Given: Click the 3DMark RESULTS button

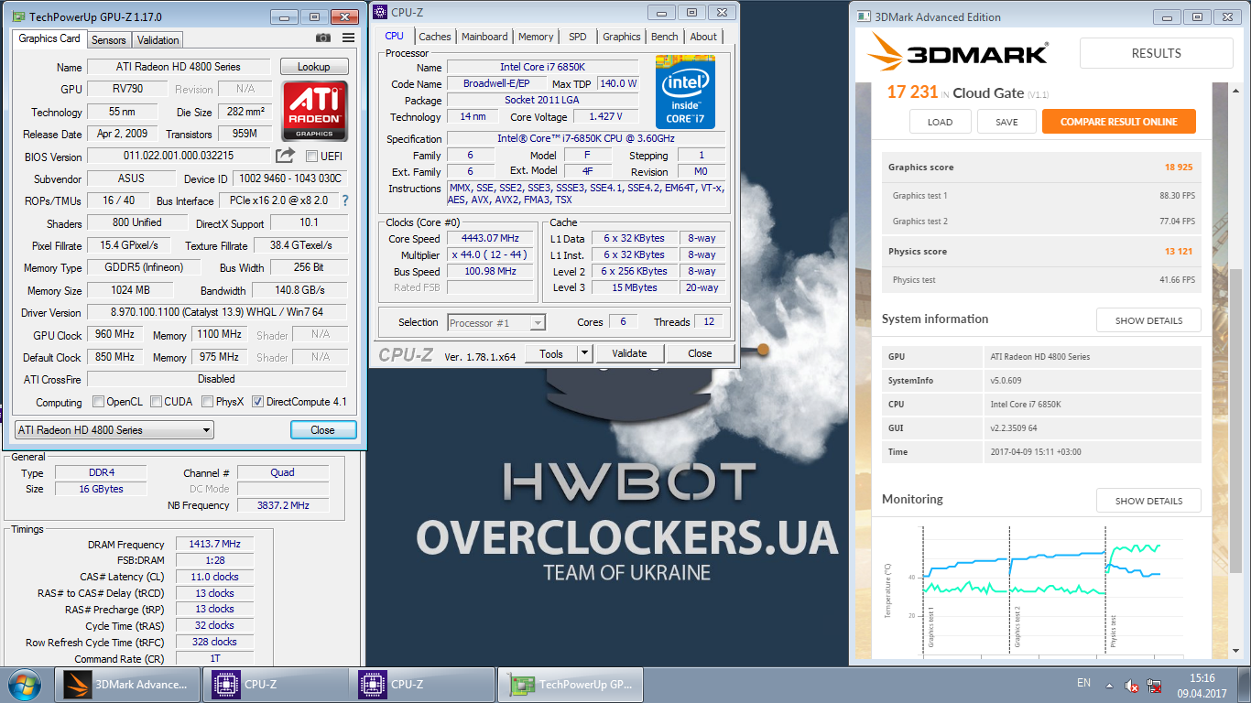Looking at the screenshot, I should coord(1156,53).
